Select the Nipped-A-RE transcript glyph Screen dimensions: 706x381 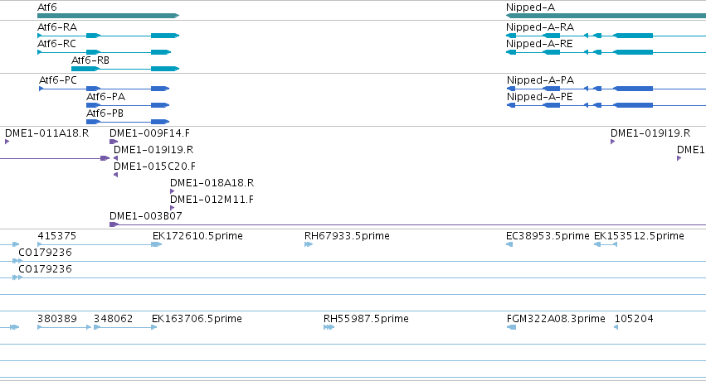[606, 52]
